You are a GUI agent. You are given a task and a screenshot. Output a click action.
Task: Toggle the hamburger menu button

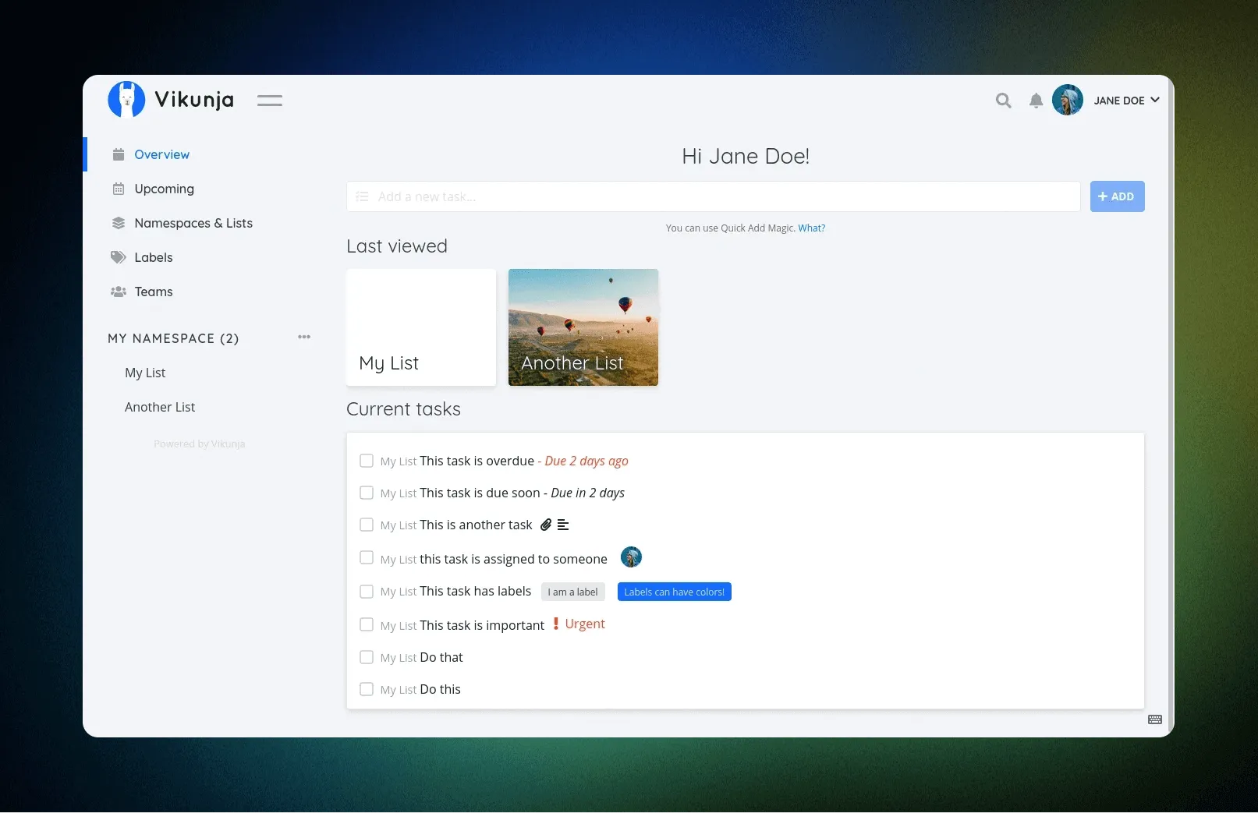point(270,101)
